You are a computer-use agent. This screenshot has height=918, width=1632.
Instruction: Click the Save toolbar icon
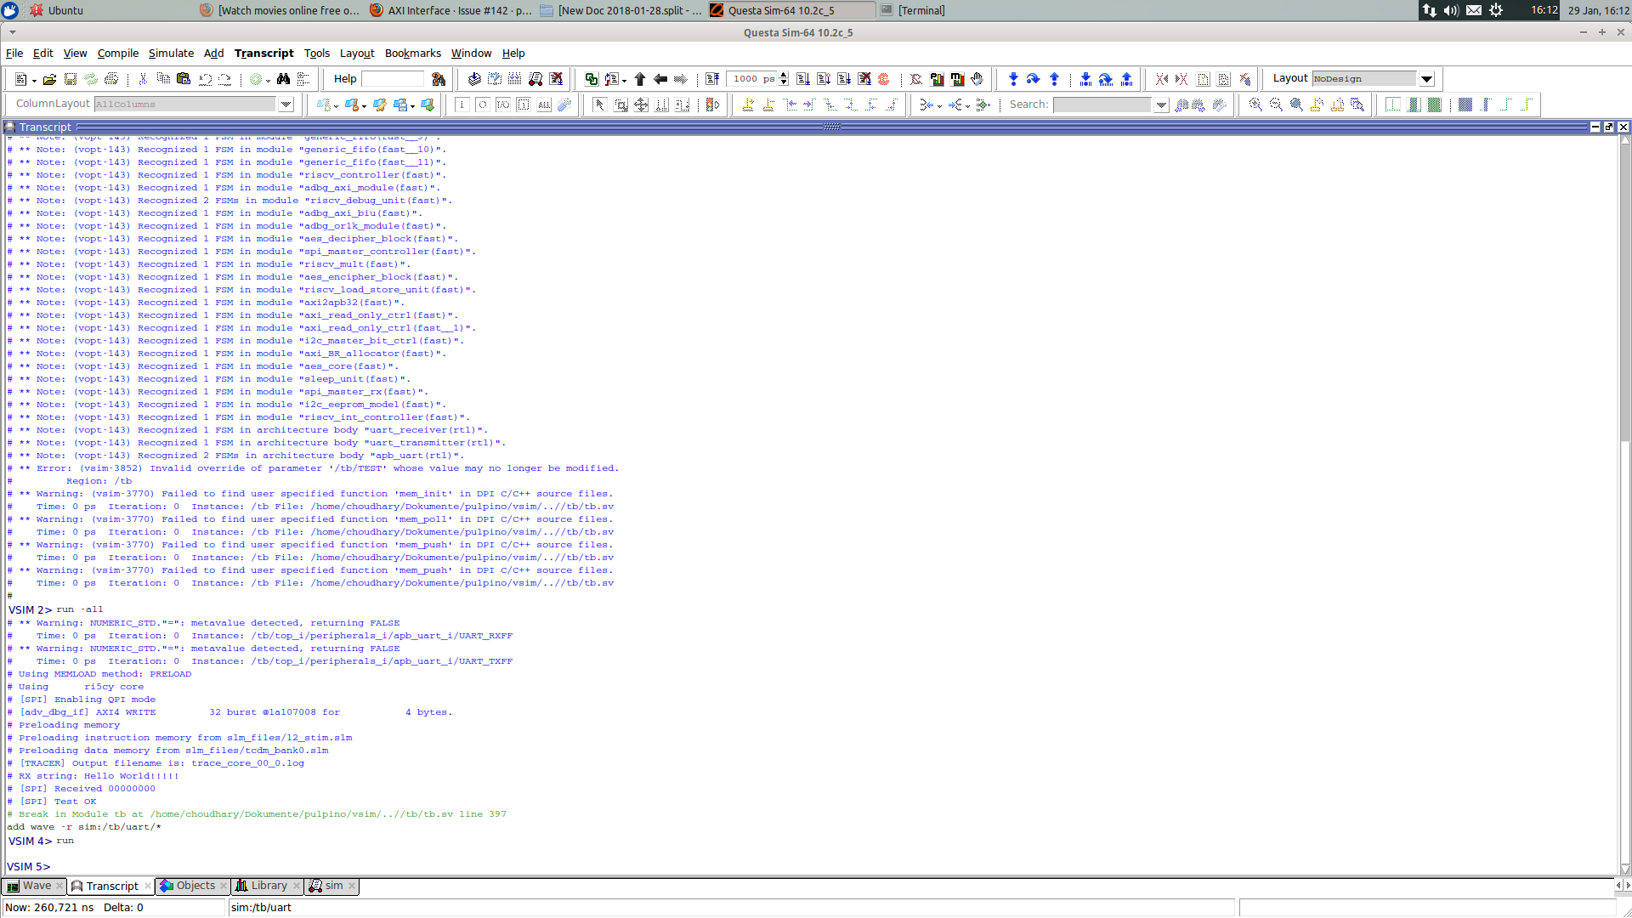[x=71, y=79]
